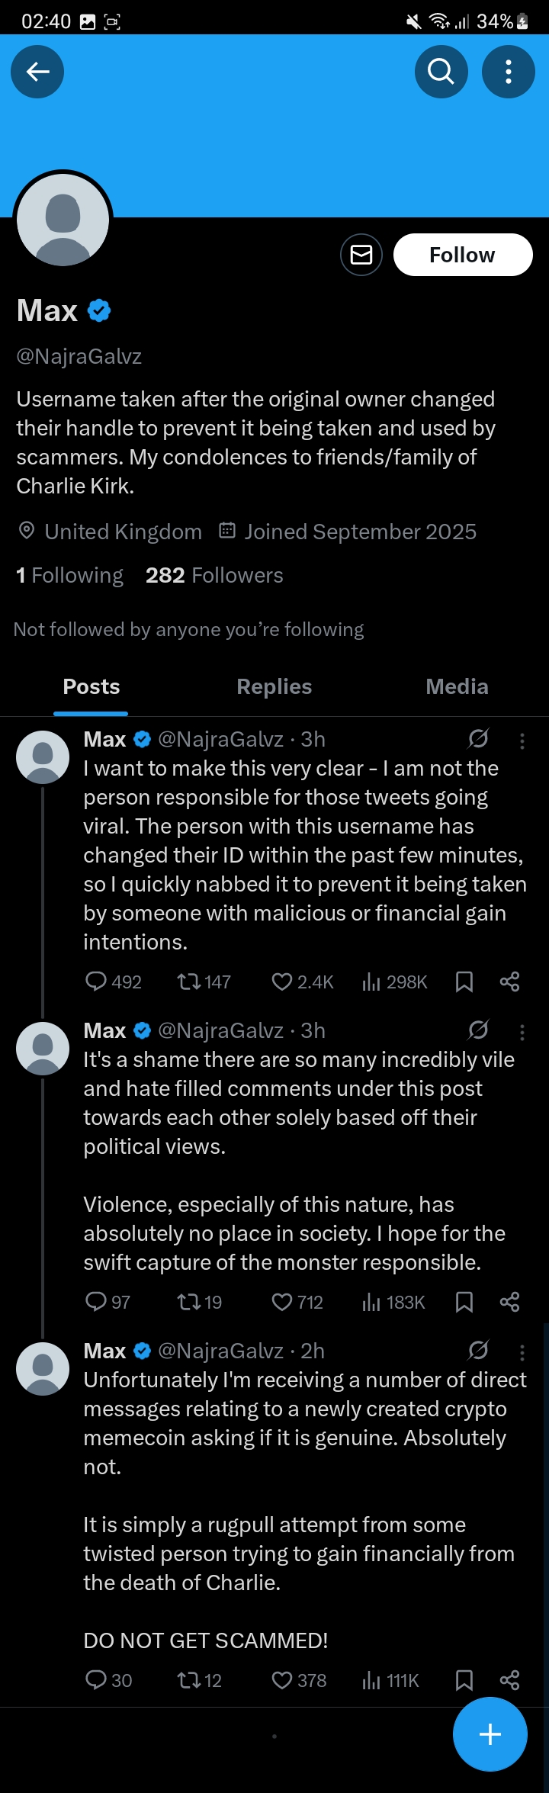
Task: Bookmark the first post
Action: click(x=464, y=982)
